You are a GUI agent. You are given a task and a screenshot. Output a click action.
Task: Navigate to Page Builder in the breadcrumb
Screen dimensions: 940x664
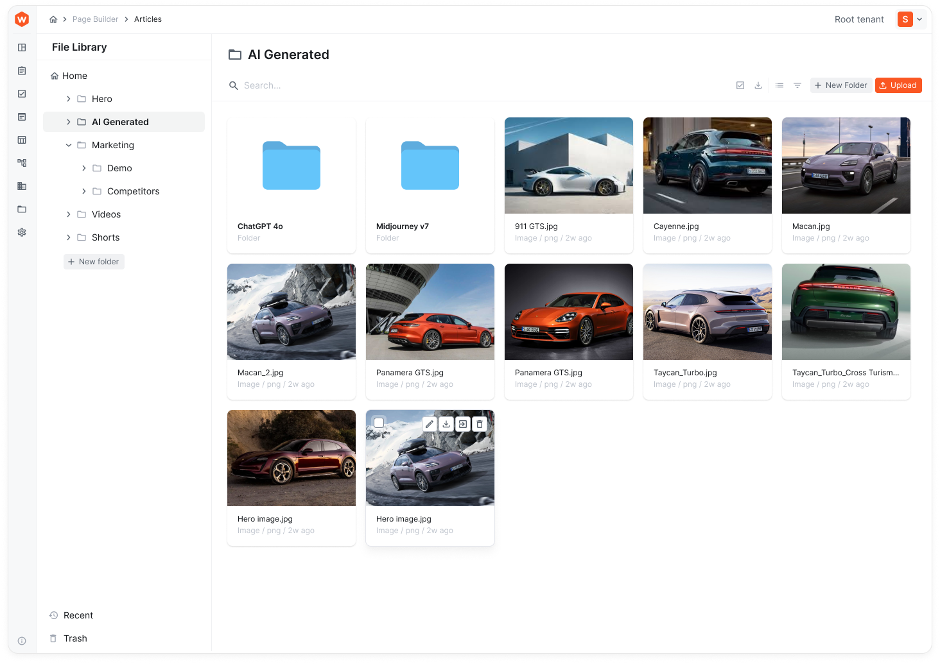tap(95, 19)
